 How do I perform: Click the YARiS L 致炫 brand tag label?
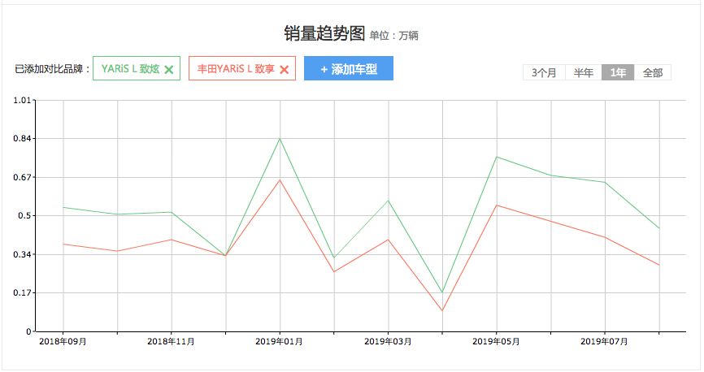click(x=130, y=69)
